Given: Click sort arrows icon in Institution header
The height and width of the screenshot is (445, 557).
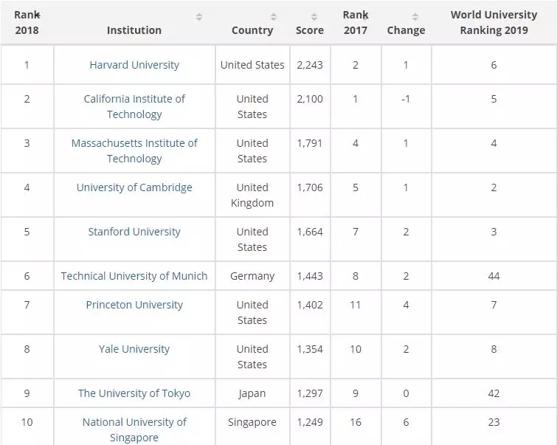Looking at the screenshot, I should (199, 17).
